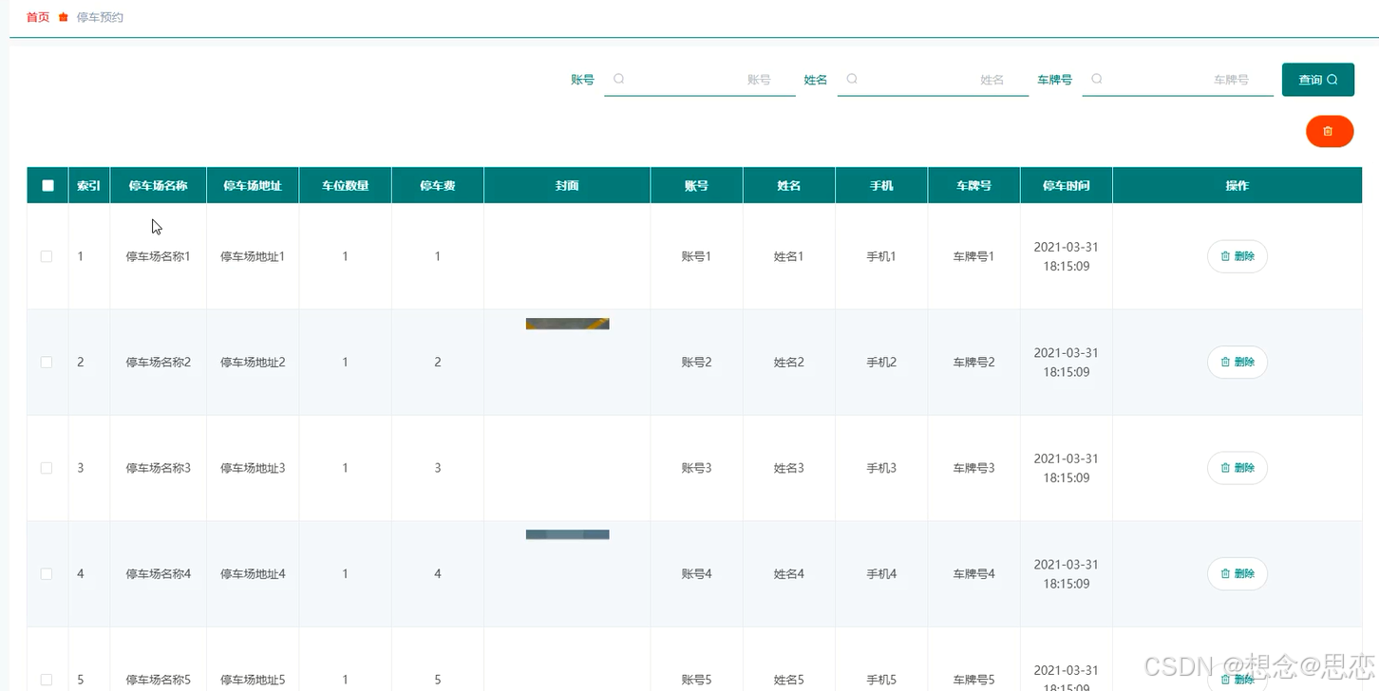Click the 车位数量 column header

345,186
